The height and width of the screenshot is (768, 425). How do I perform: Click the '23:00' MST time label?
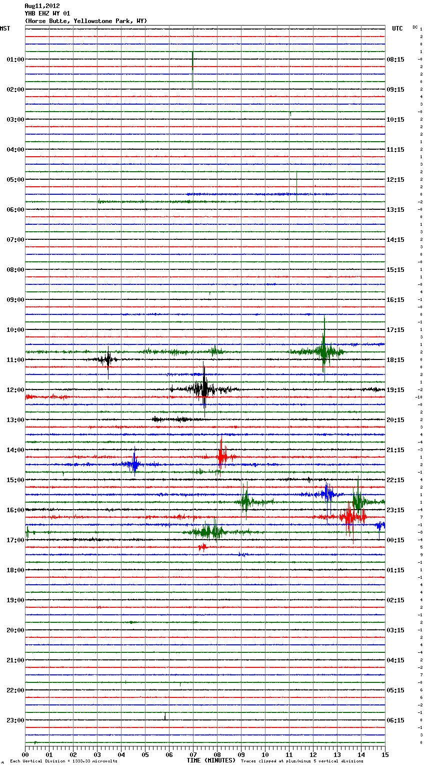click(x=15, y=720)
